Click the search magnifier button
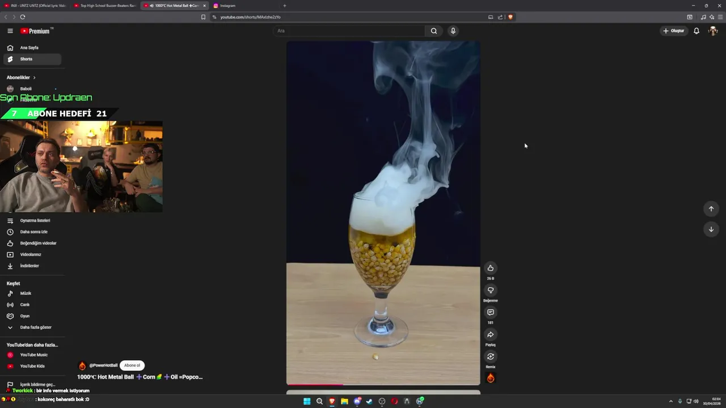 [x=434, y=31]
